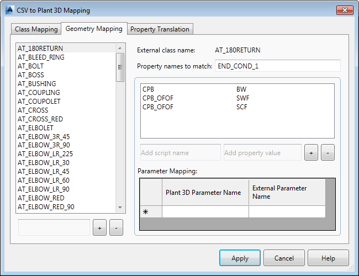The width and height of the screenshot is (359, 276).
Task: Select AT_ELBOW_LR_45 entry
Action: tap(66, 172)
